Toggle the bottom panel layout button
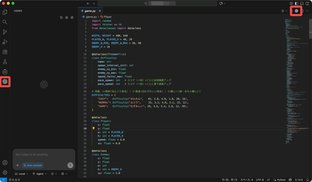The image size is (312, 182). 302,3
